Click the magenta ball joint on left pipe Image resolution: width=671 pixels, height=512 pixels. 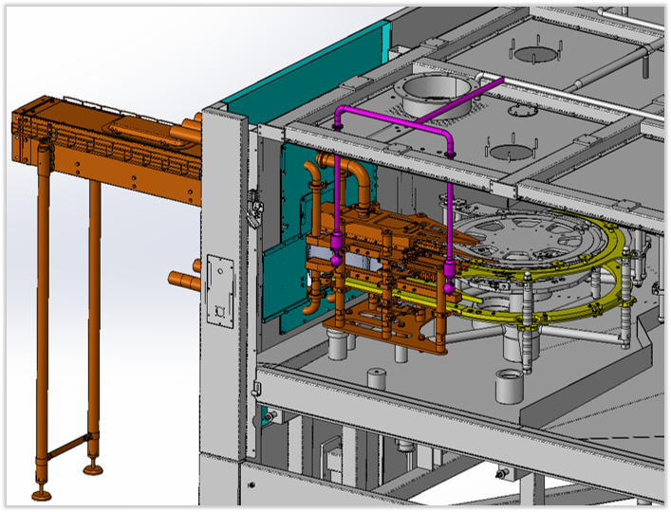pyautogui.click(x=337, y=254)
